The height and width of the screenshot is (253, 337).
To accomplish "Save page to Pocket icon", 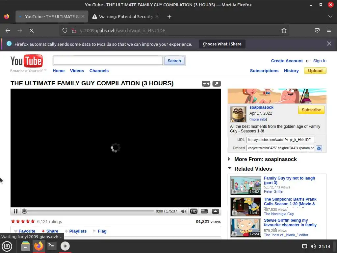I will pyautogui.click(x=317, y=31).
